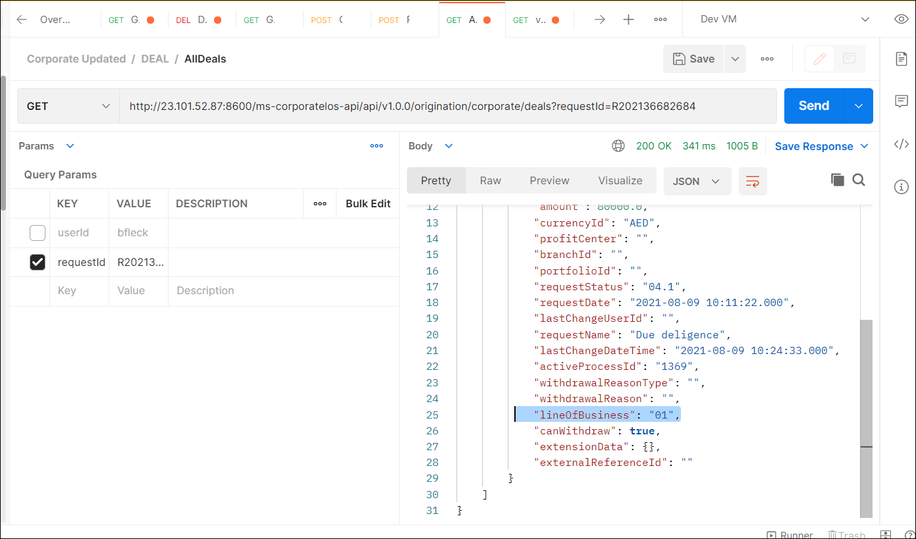This screenshot has height=539, width=916.
Task: Open column options dots in params table header
Action: tap(320, 204)
